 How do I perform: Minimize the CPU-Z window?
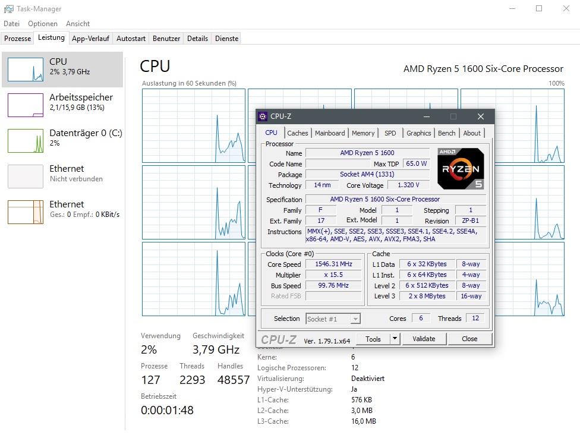tap(427, 116)
